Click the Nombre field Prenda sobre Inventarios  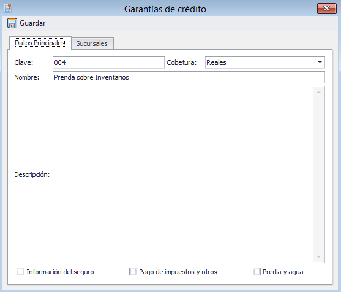189,77
